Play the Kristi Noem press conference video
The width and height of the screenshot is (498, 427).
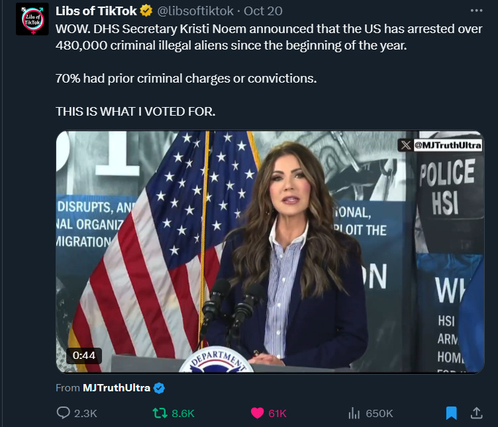pos(270,251)
